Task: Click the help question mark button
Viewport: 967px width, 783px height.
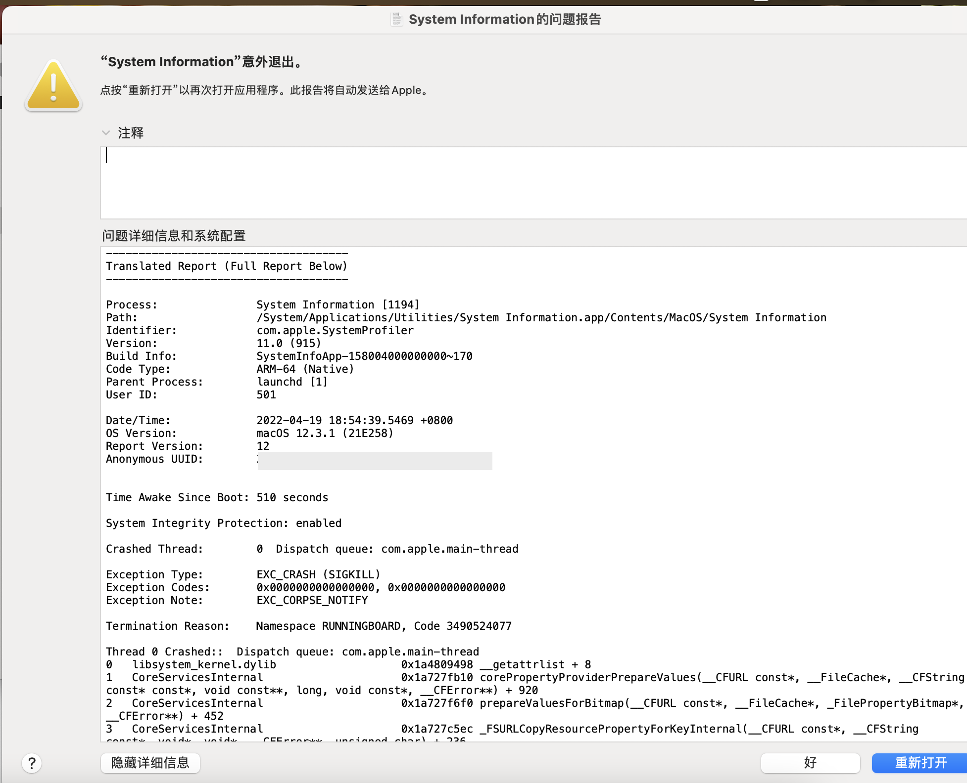Action: [x=32, y=763]
